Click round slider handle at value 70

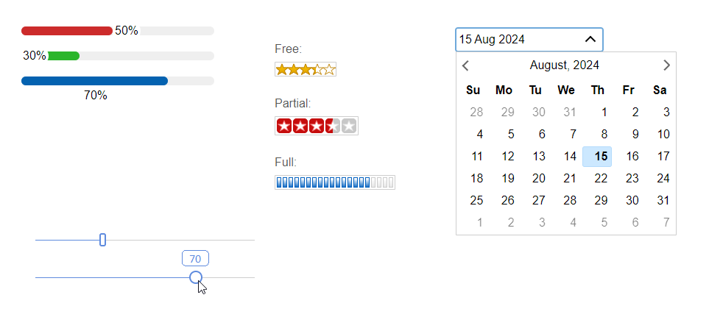196,277
